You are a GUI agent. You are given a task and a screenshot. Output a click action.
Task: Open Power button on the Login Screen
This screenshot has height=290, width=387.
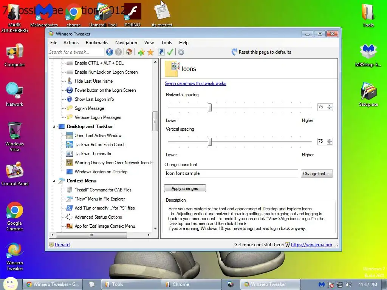(x=105, y=90)
